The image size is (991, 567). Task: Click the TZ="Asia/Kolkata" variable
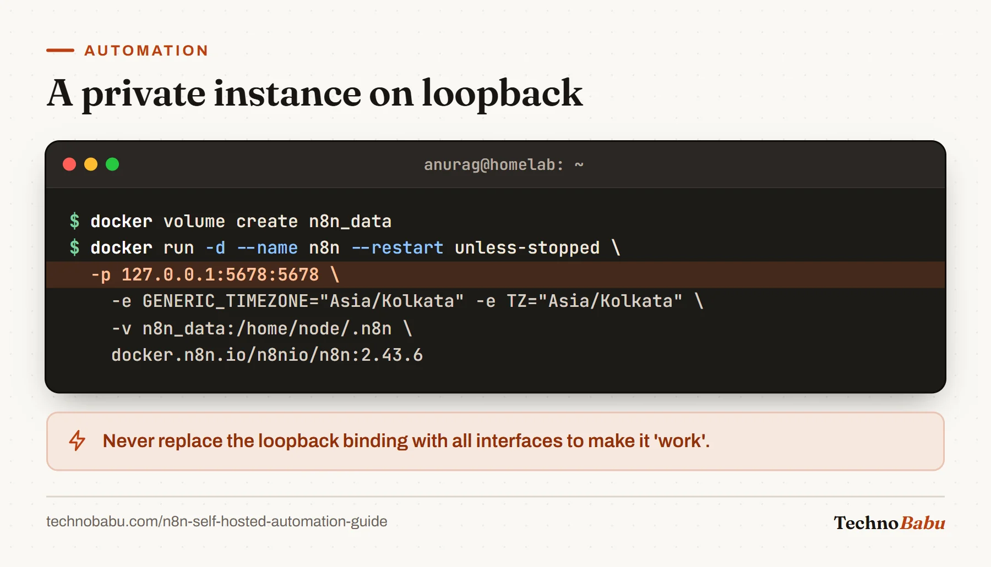[x=594, y=301]
